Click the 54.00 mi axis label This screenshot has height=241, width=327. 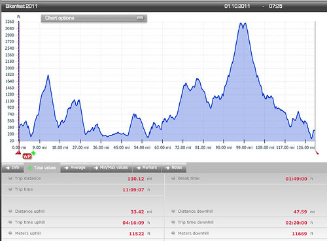click(142, 147)
